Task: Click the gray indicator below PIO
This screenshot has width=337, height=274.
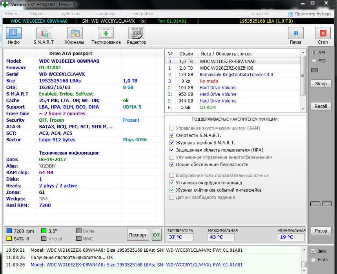Action: pos(314,70)
